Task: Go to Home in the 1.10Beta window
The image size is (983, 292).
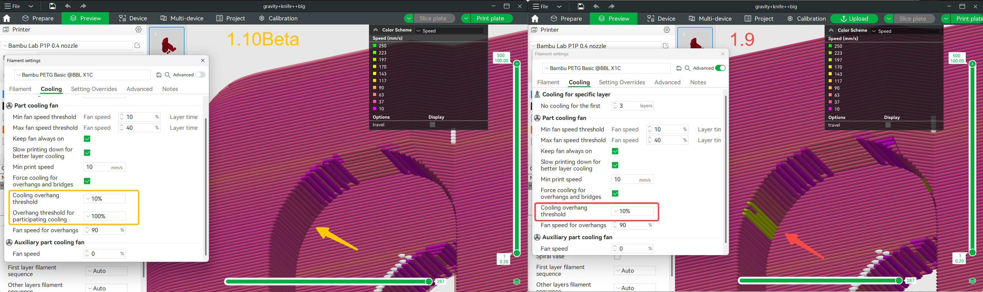Action: pyautogui.click(x=6, y=18)
